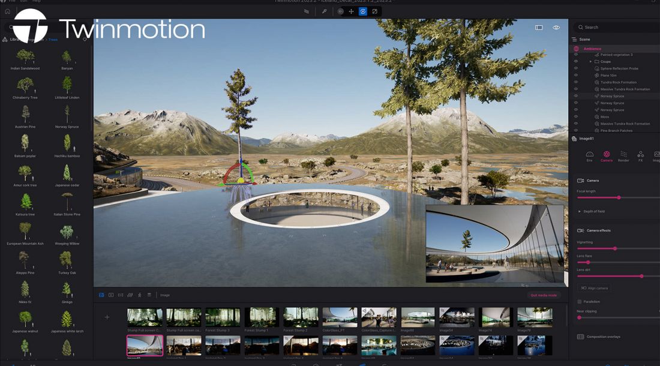
Task: Open the Scene panel hamburger menu
Action: point(574,39)
